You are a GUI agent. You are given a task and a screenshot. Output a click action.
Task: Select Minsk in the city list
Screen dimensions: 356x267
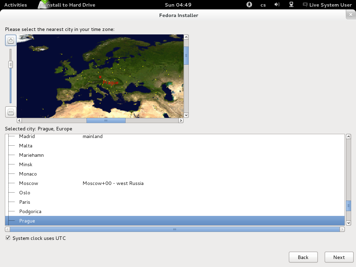coord(175,164)
